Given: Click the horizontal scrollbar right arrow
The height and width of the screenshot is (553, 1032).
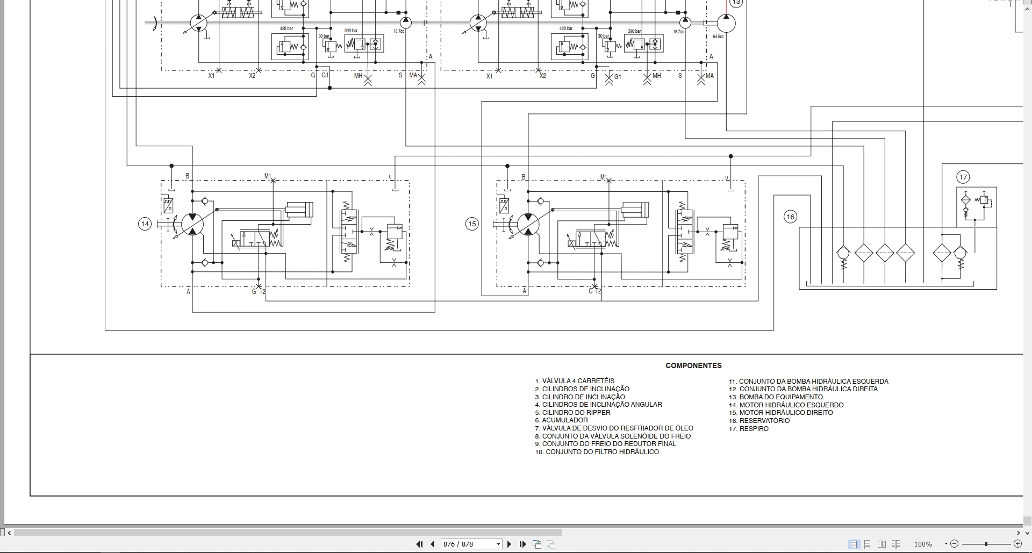Looking at the screenshot, I should click(1018, 533).
